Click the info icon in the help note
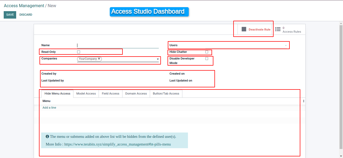Screen dimensions: 343x158 pos(47,136)
